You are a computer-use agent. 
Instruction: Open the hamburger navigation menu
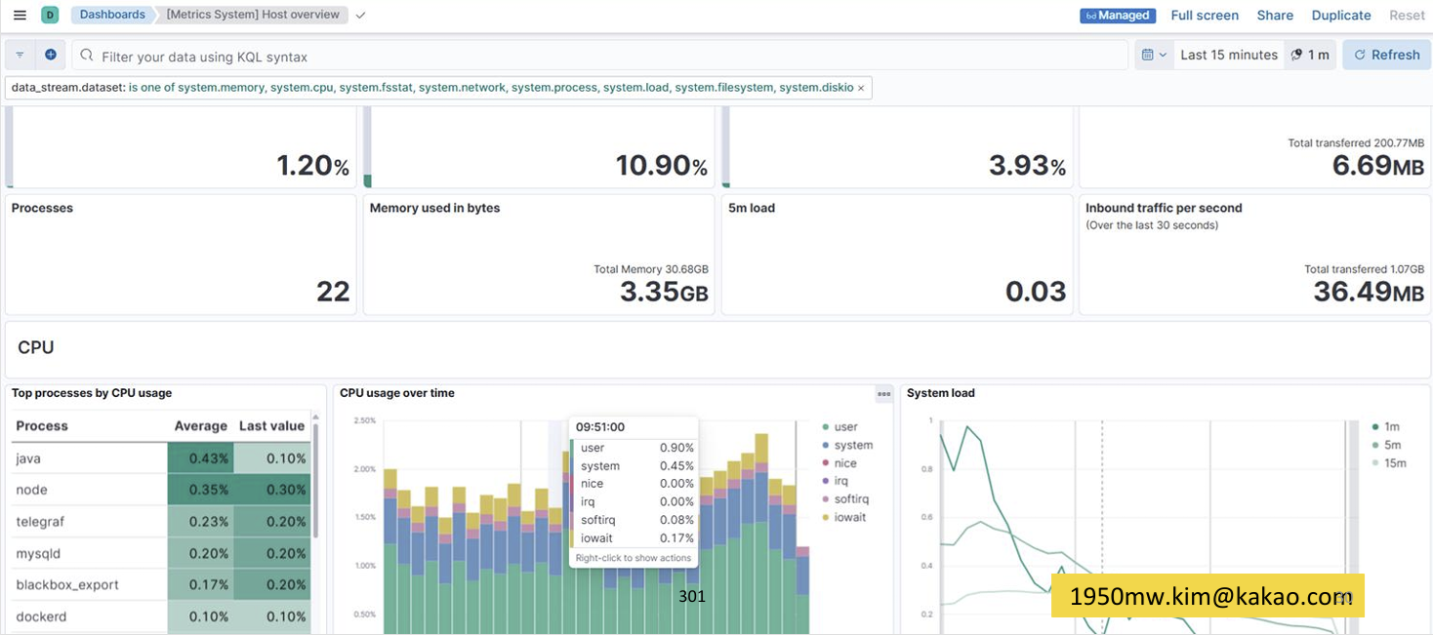[20, 15]
